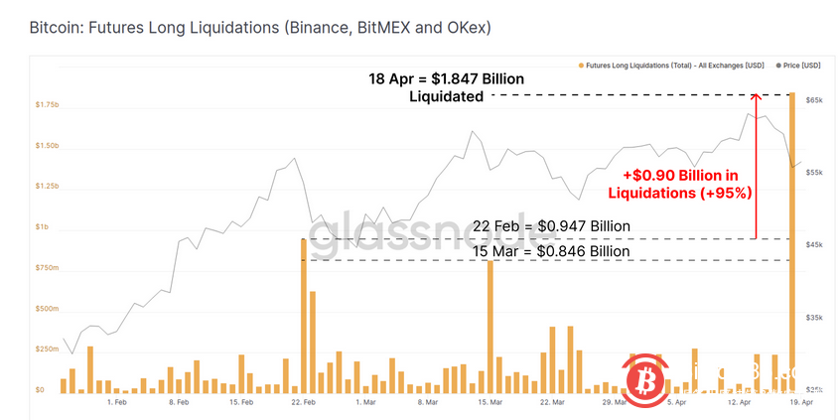Screen dimensions: 838x420
Task: Click the '$65k' price axis label
Action: click(x=814, y=101)
